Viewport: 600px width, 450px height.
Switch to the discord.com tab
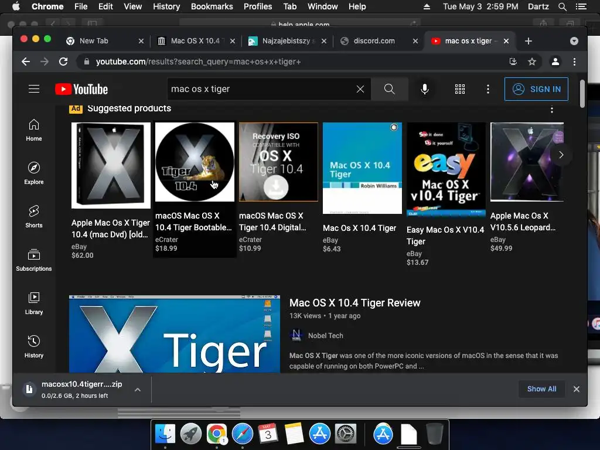pyautogui.click(x=379, y=41)
